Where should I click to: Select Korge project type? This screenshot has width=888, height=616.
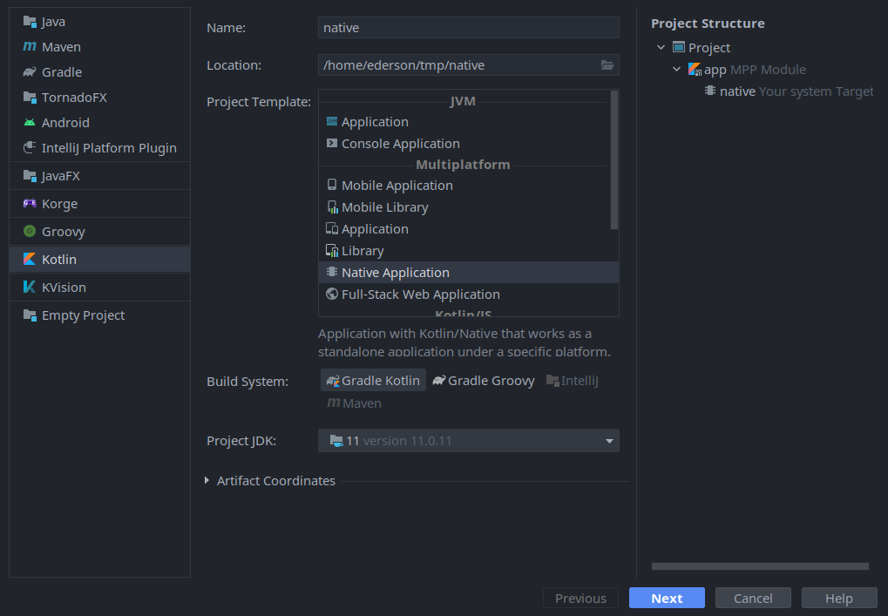pyautogui.click(x=99, y=203)
